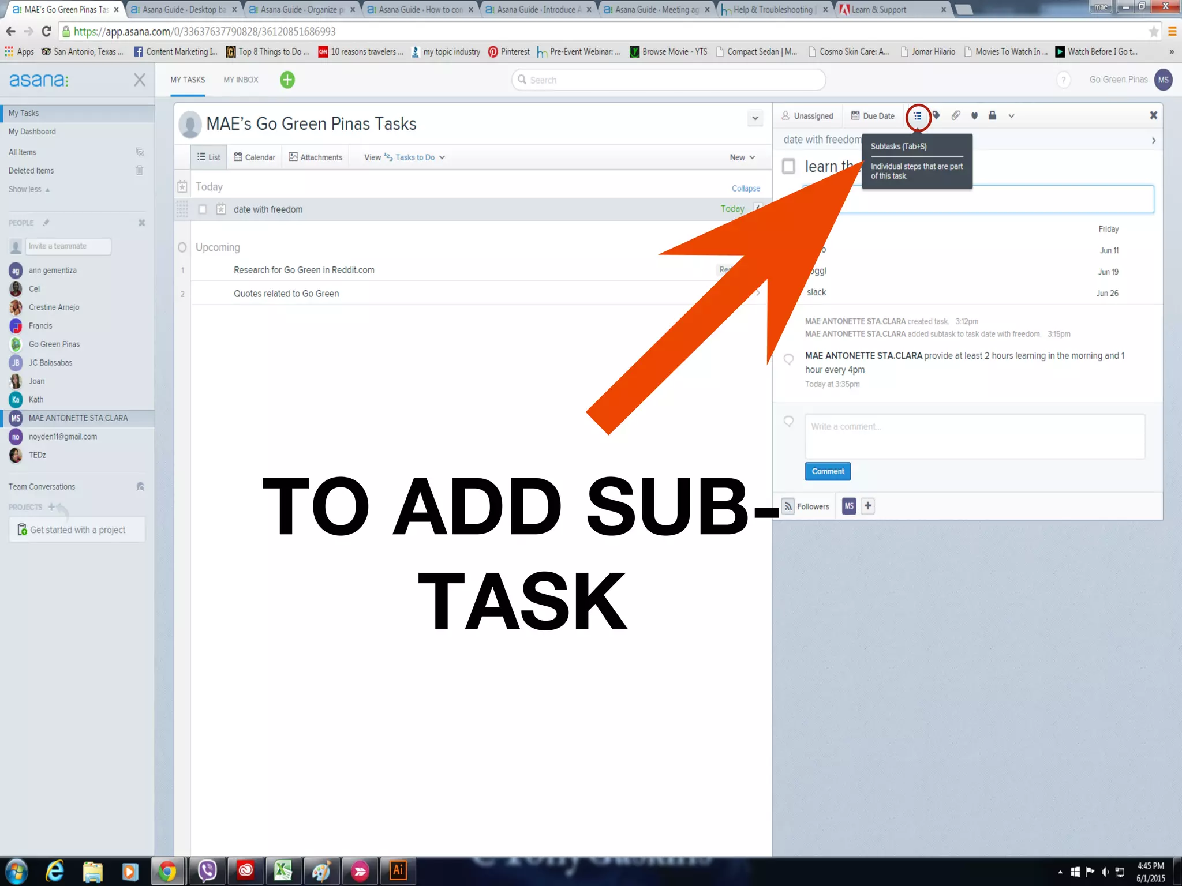Expand more actions chevron in task toolbar
The width and height of the screenshot is (1182, 886).
coord(1011,116)
